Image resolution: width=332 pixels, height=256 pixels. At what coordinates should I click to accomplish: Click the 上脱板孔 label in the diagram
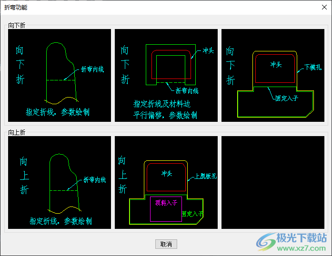pyautogui.click(x=206, y=176)
